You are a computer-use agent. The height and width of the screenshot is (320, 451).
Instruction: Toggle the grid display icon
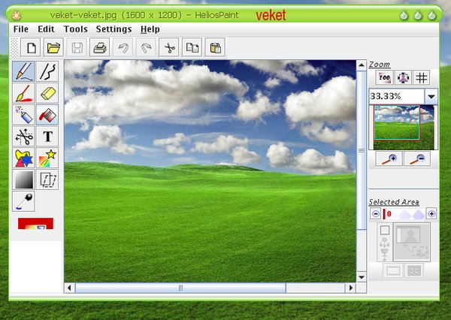coord(422,77)
